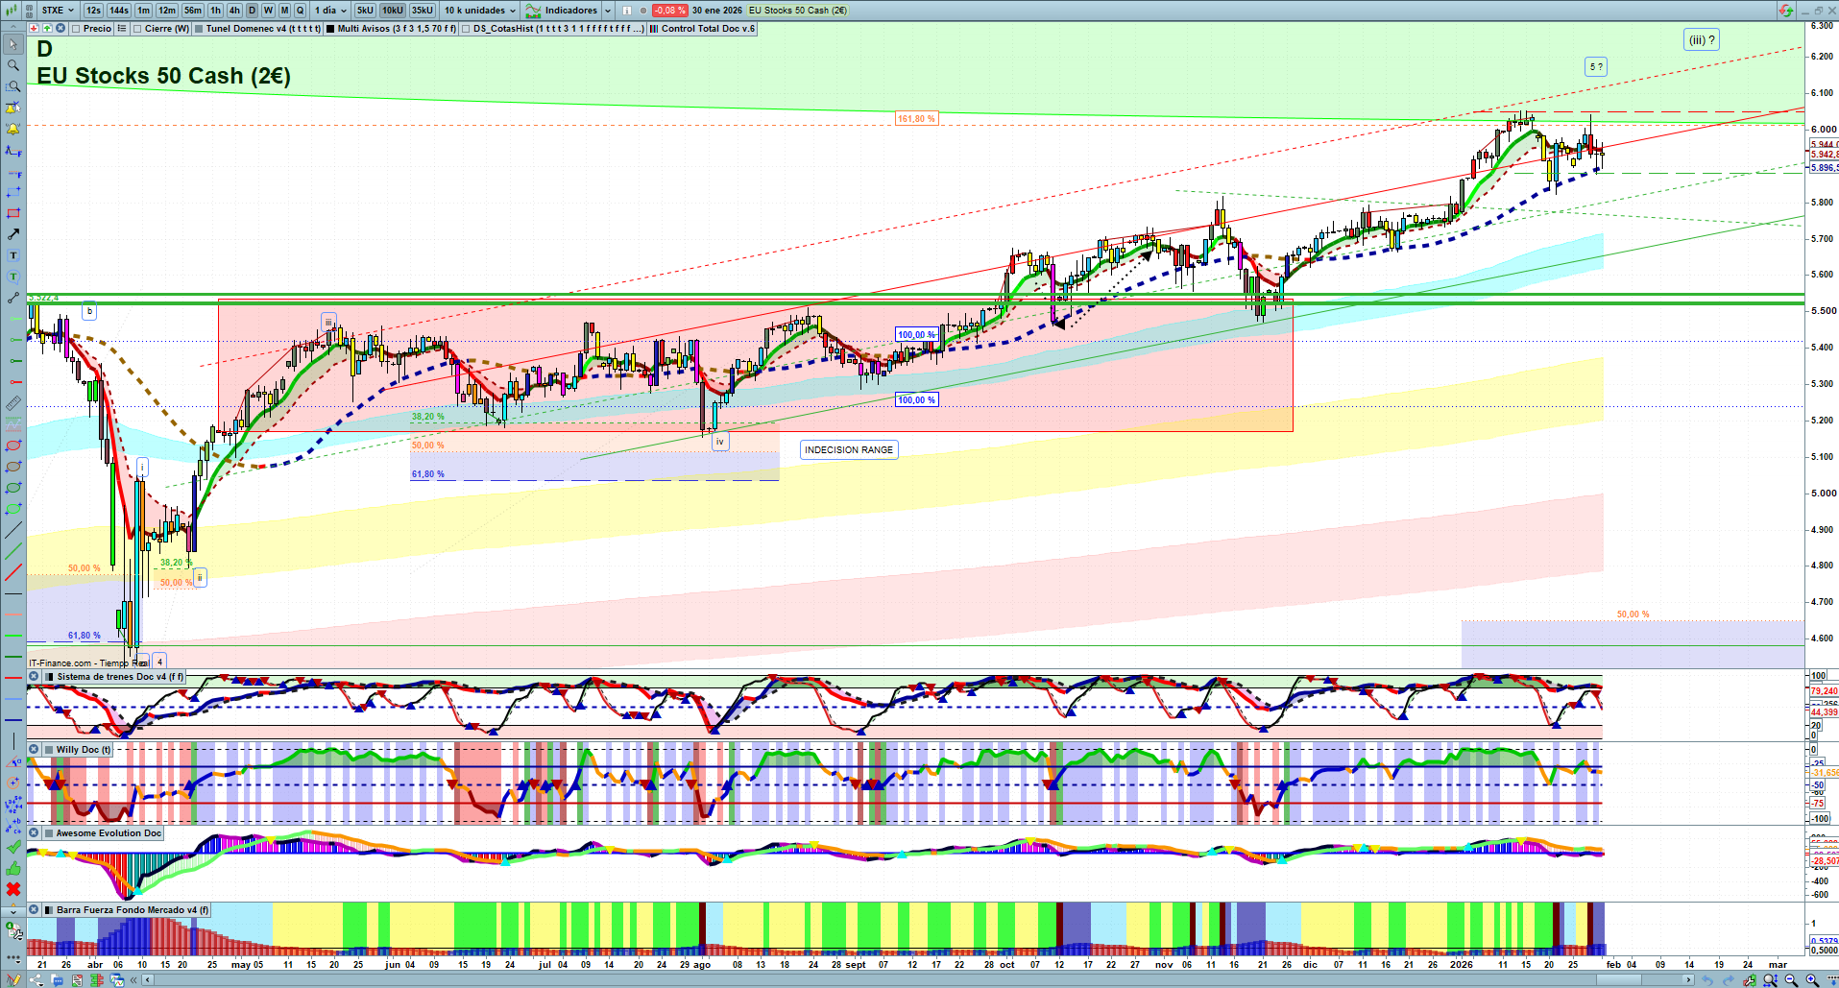Click the 35kU units button
Screen dimensions: 1839x988
[x=423, y=11]
